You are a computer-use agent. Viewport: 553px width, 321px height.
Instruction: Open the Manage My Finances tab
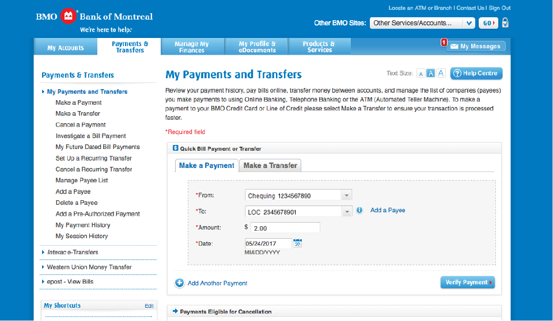(192, 47)
